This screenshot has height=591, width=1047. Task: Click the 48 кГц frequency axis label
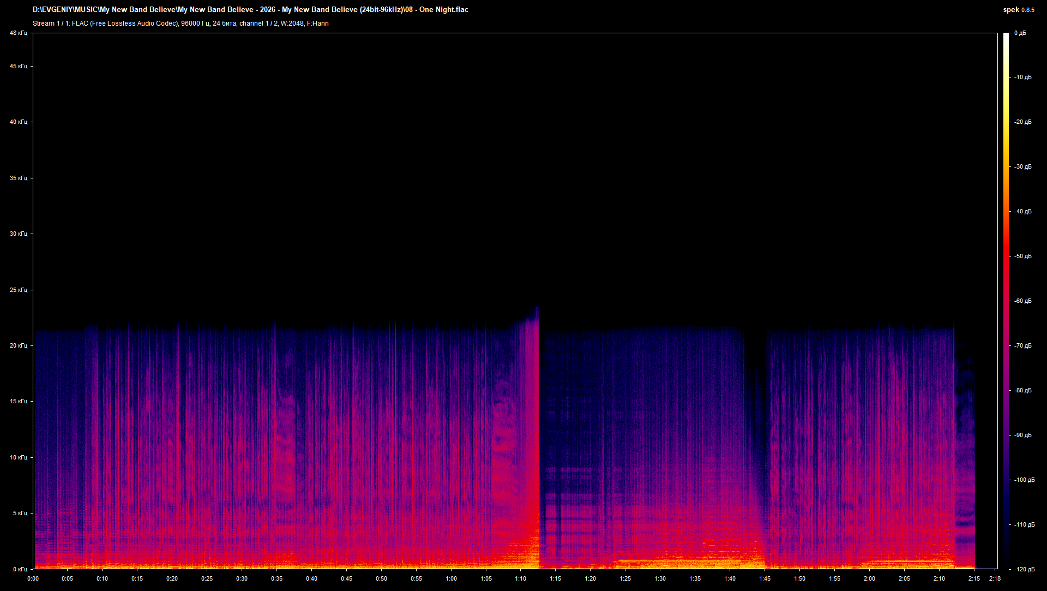coord(18,33)
